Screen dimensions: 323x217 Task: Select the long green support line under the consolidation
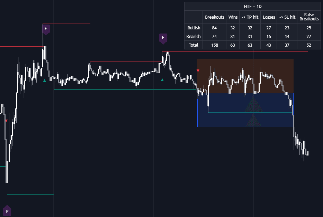pos(125,89)
